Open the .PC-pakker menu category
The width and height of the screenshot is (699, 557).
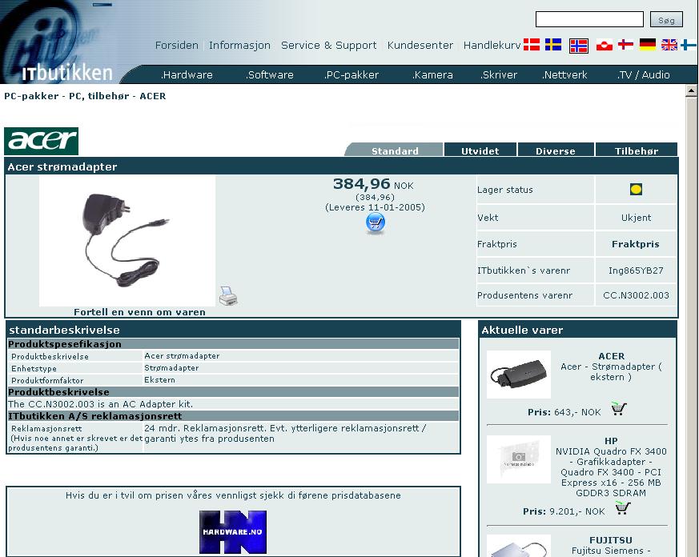pos(352,75)
